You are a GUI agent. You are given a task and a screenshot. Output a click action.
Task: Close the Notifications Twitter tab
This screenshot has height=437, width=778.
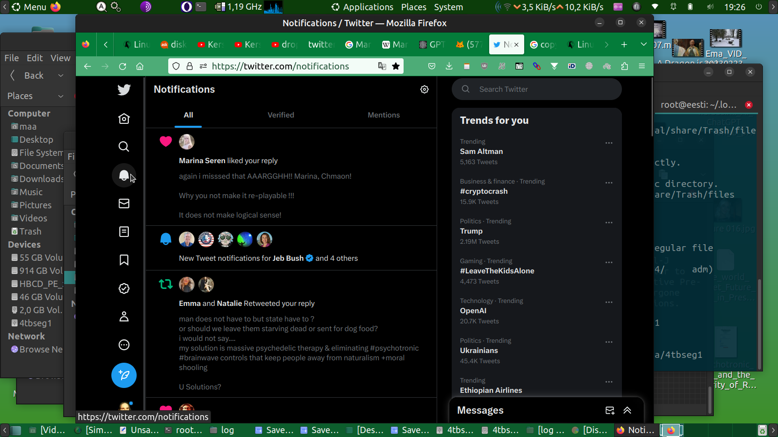pyautogui.click(x=516, y=45)
